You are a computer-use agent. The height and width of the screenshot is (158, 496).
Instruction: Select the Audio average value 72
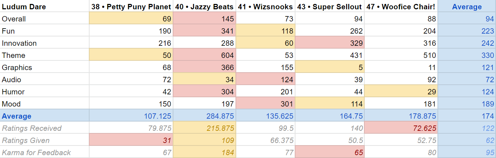tap(467, 79)
